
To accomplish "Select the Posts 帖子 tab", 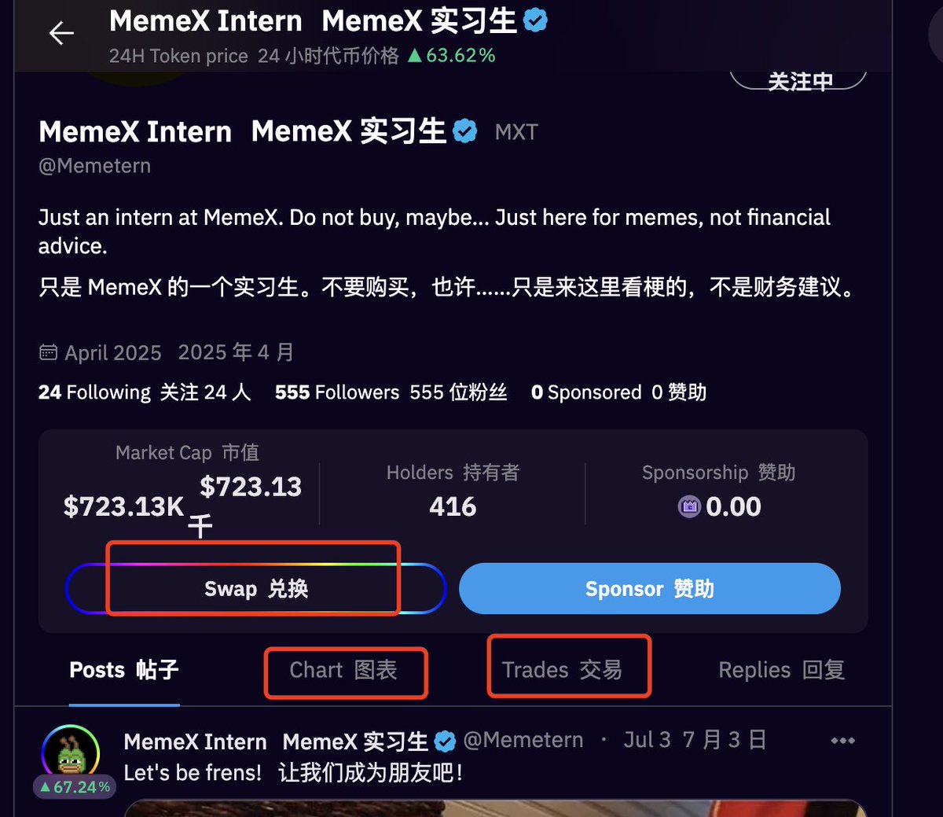I will (124, 670).
